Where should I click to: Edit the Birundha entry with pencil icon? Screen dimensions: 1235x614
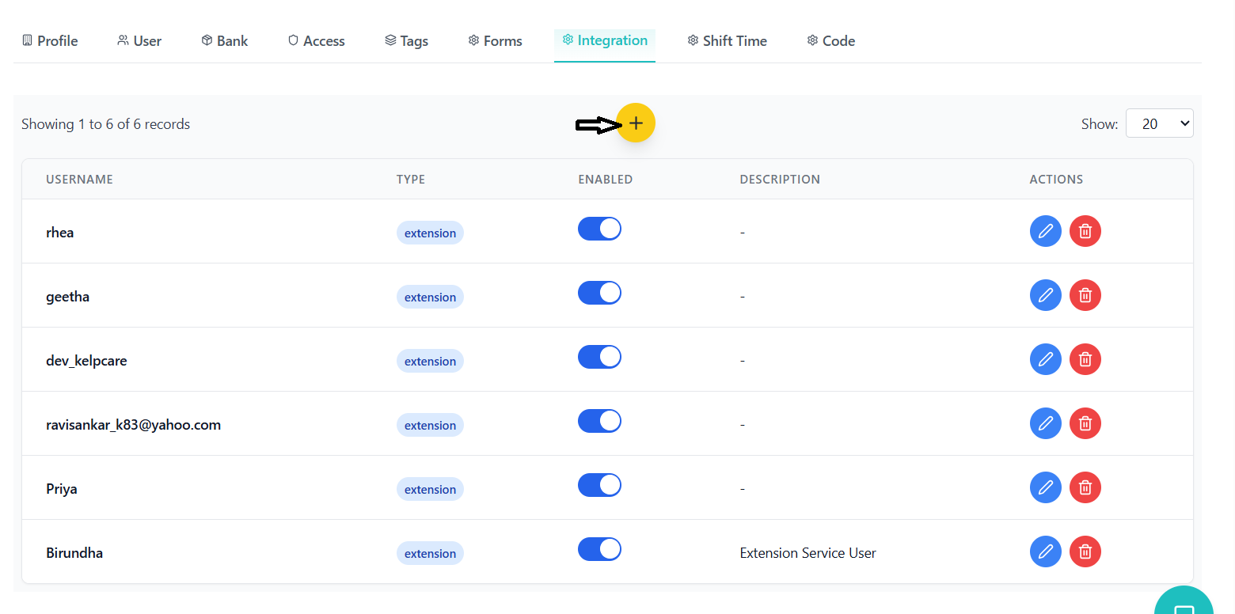tap(1045, 551)
